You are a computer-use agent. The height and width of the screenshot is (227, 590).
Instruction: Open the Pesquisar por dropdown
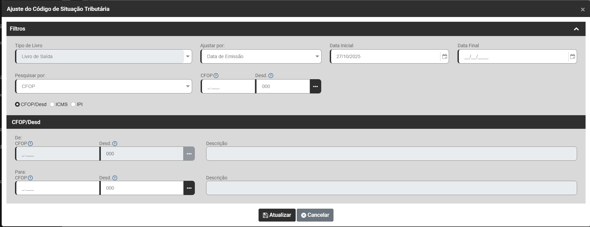click(104, 86)
